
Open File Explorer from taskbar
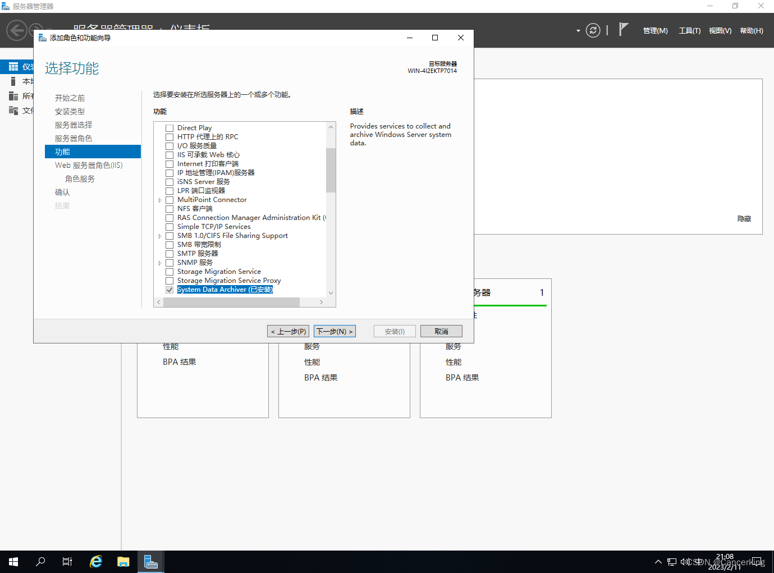tap(123, 562)
